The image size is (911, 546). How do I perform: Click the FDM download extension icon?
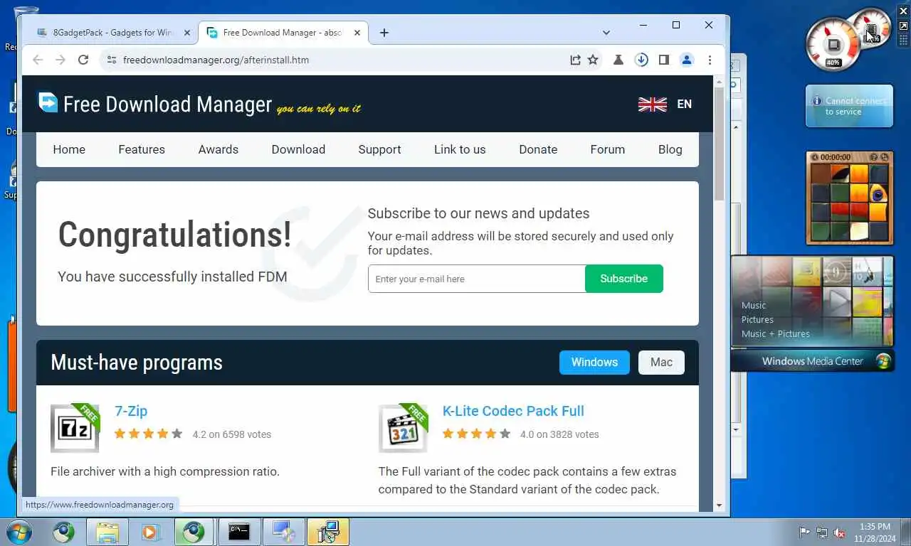tap(641, 60)
